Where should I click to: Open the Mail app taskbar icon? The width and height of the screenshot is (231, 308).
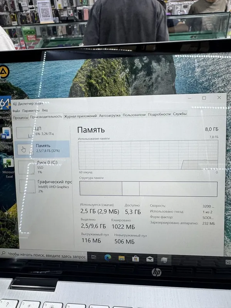[x=150, y=259]
